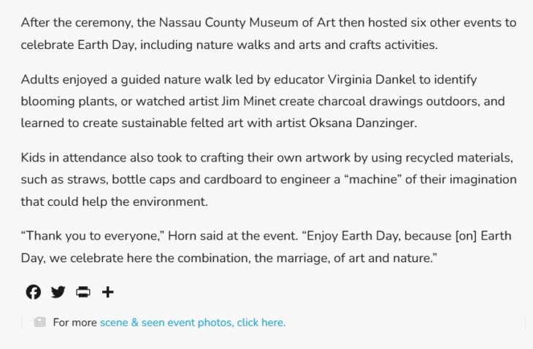This screenshot has width=533, height=349.
Task: Click the name Oksana Danzinger
Action: point(363,123)
